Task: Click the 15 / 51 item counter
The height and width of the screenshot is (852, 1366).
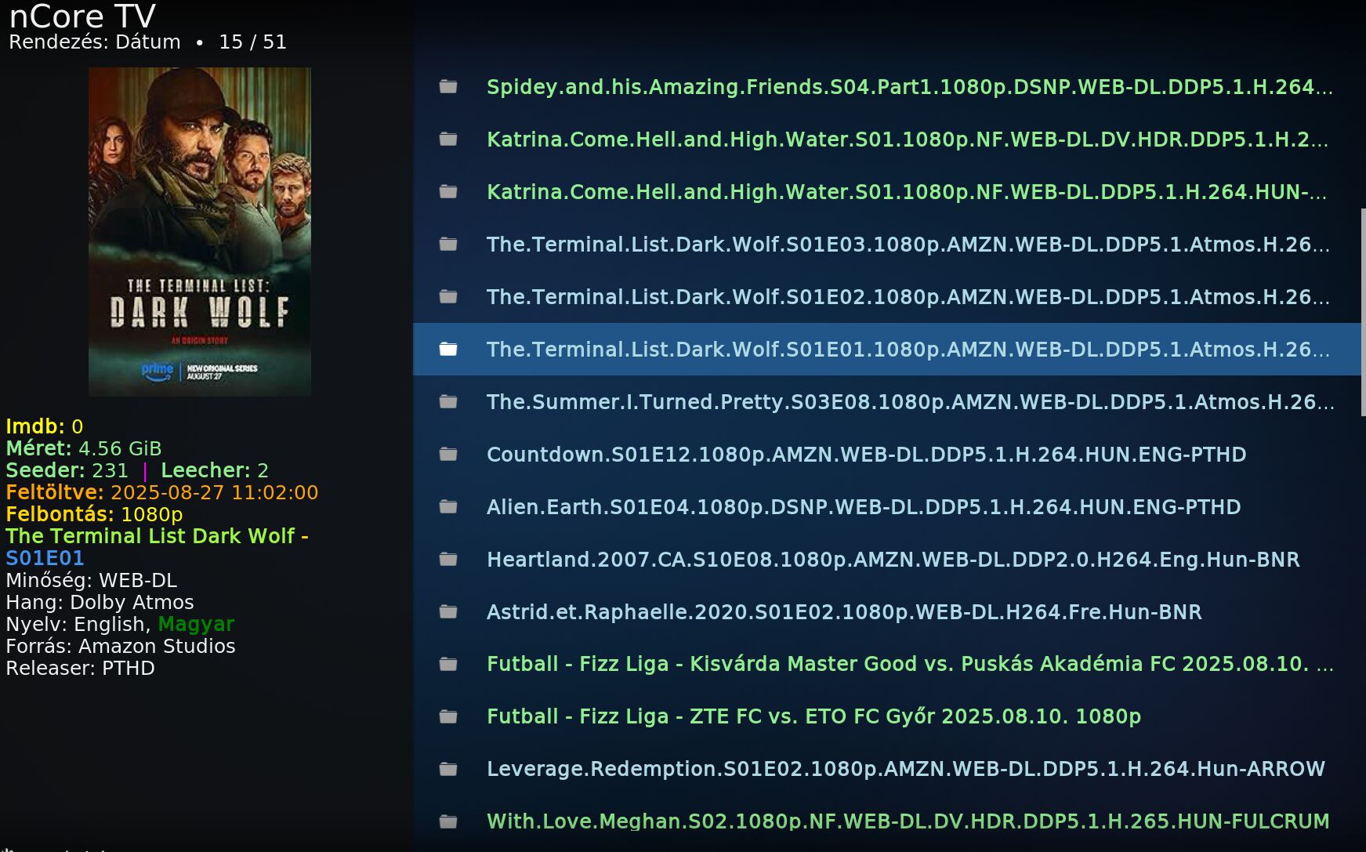Action: 252,42
